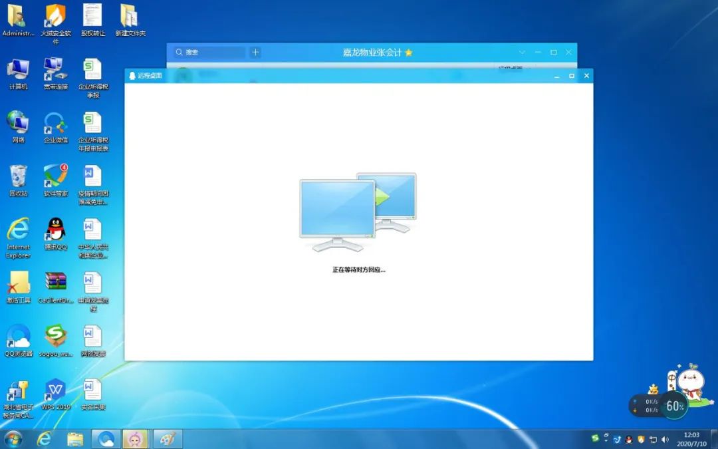Open the Windows Start menu

click(13, 439)
